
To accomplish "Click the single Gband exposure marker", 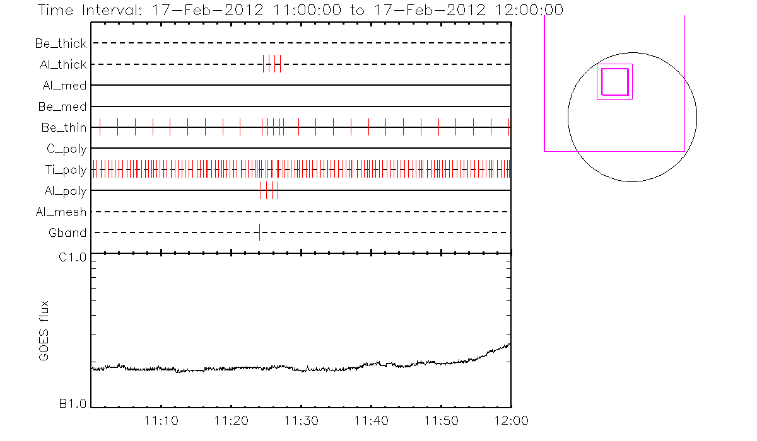I will (x=259, y=232).
